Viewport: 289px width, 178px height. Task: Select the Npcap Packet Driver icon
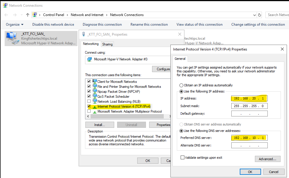tap(95, 91)
